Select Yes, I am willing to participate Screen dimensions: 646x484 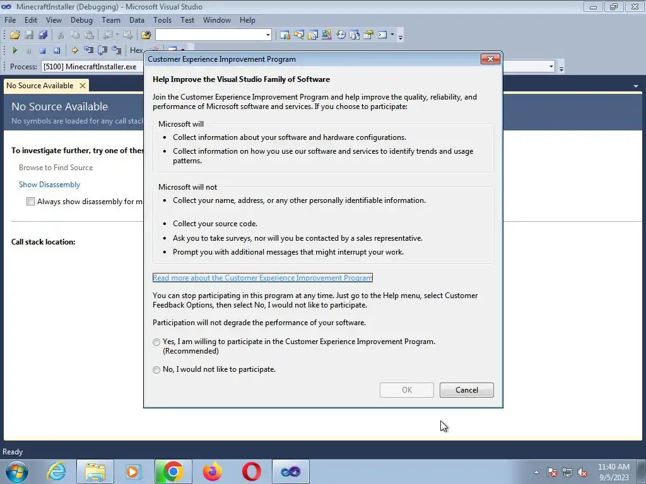[x=156, y=342]
